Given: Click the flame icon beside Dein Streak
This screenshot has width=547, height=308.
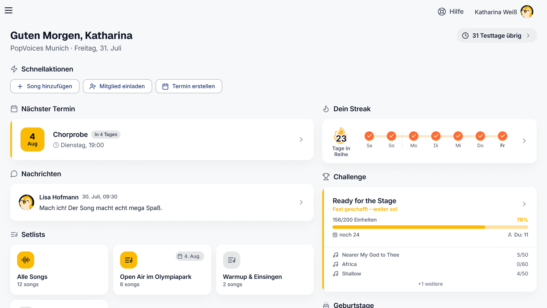Looking at the screenshot, I should (326, 109).
